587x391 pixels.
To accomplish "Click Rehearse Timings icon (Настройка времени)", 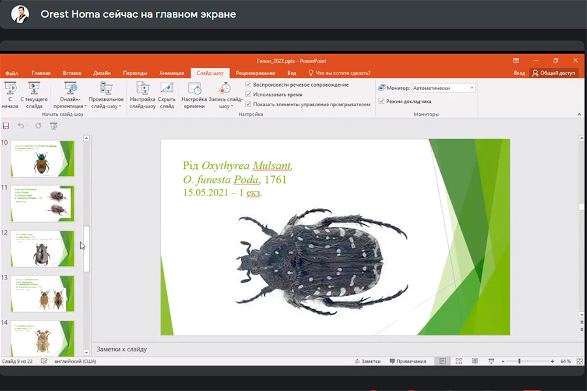I will pos(194,89).
